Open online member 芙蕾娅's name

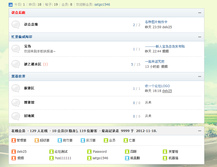(173, 152)
